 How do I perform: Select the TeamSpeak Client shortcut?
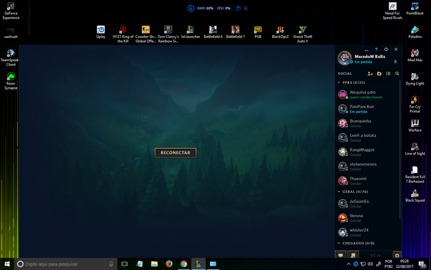point(10,58)
